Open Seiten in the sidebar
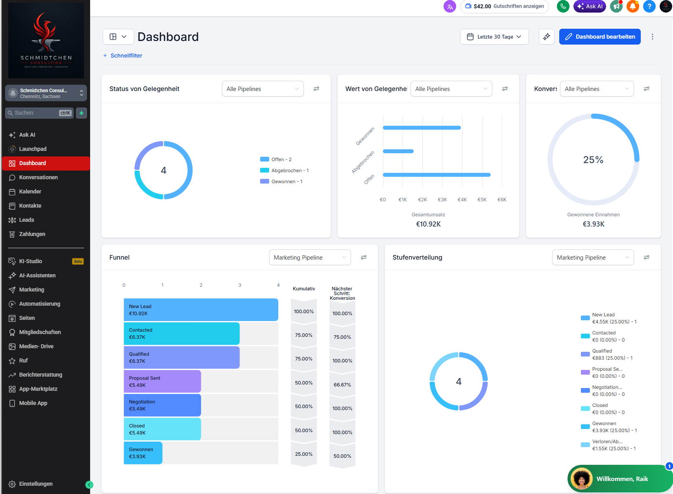 46,318
